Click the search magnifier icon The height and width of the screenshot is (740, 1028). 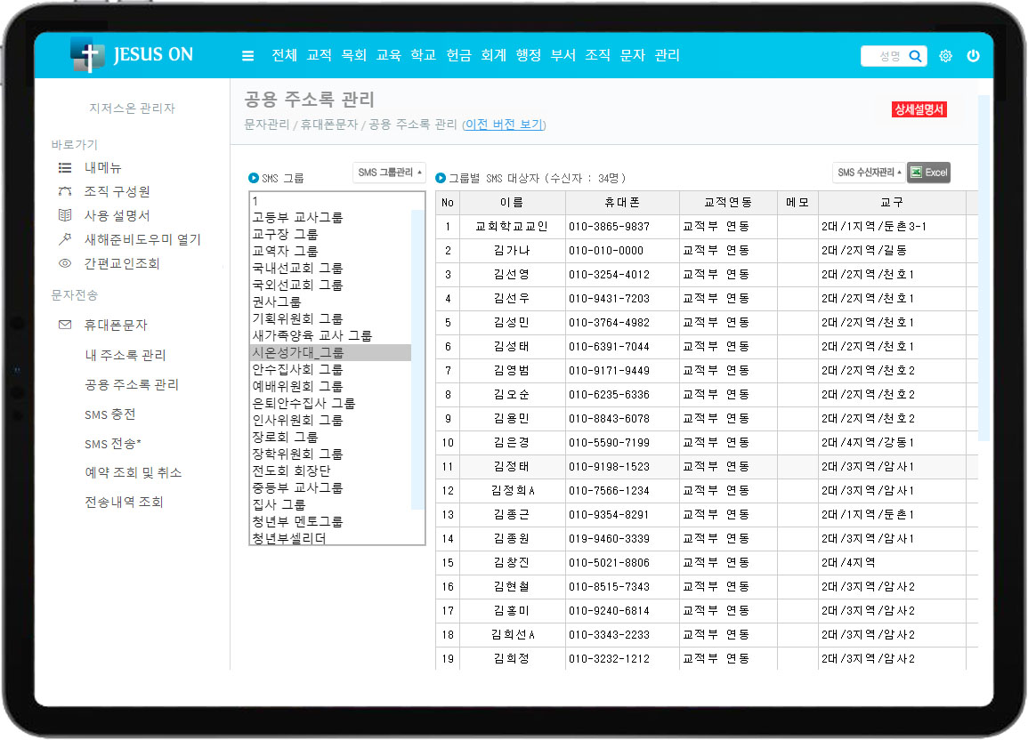tap(915, 56)
